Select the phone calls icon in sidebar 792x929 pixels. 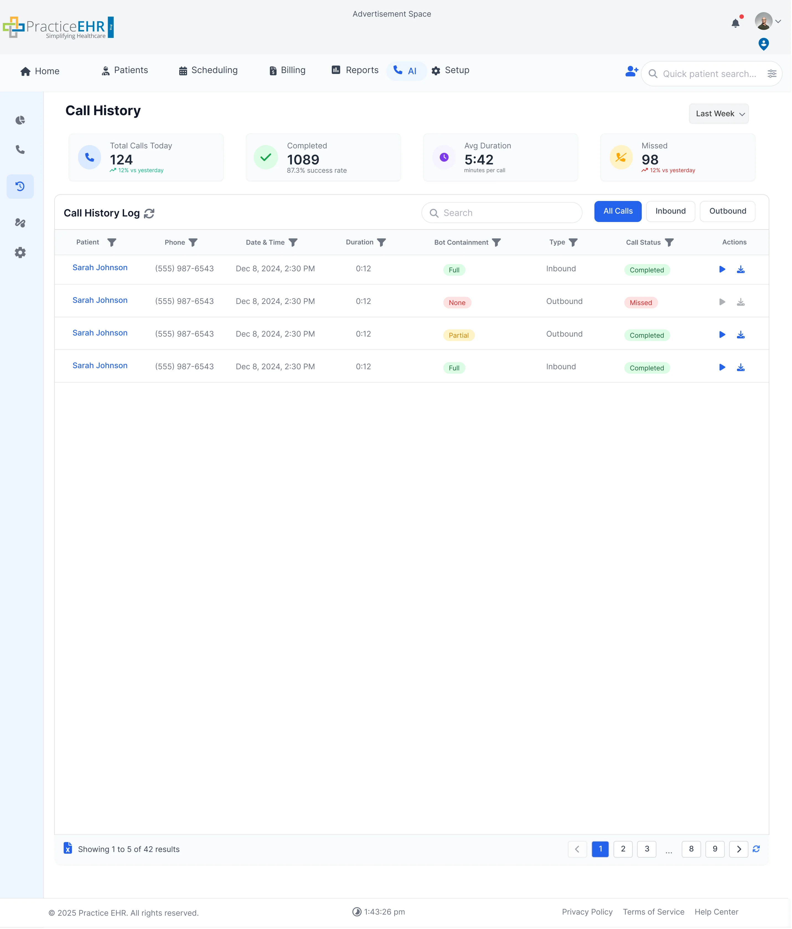coord(21,150)
